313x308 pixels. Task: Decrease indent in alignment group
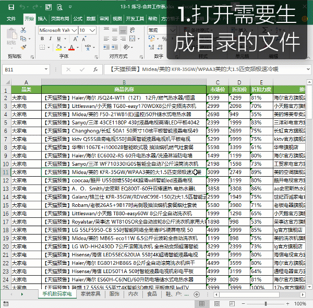tap(106, 47)
